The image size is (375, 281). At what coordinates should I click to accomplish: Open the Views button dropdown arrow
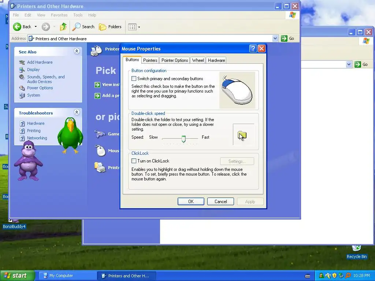(139, 27)
